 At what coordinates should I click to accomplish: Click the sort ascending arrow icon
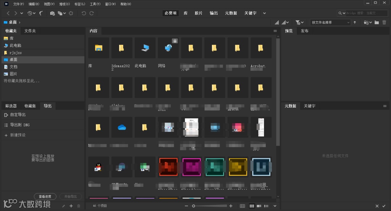click(355, 22)
